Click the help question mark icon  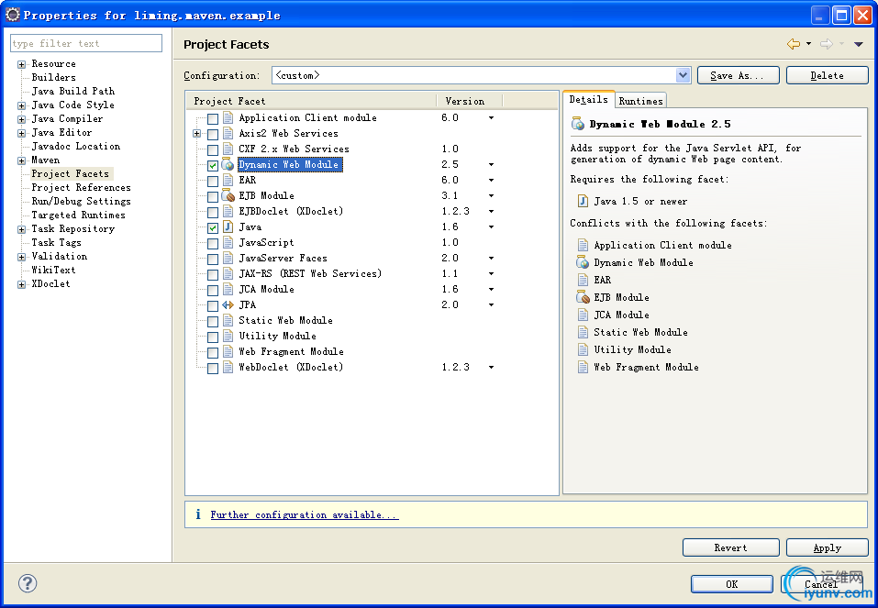pos(28,583)
